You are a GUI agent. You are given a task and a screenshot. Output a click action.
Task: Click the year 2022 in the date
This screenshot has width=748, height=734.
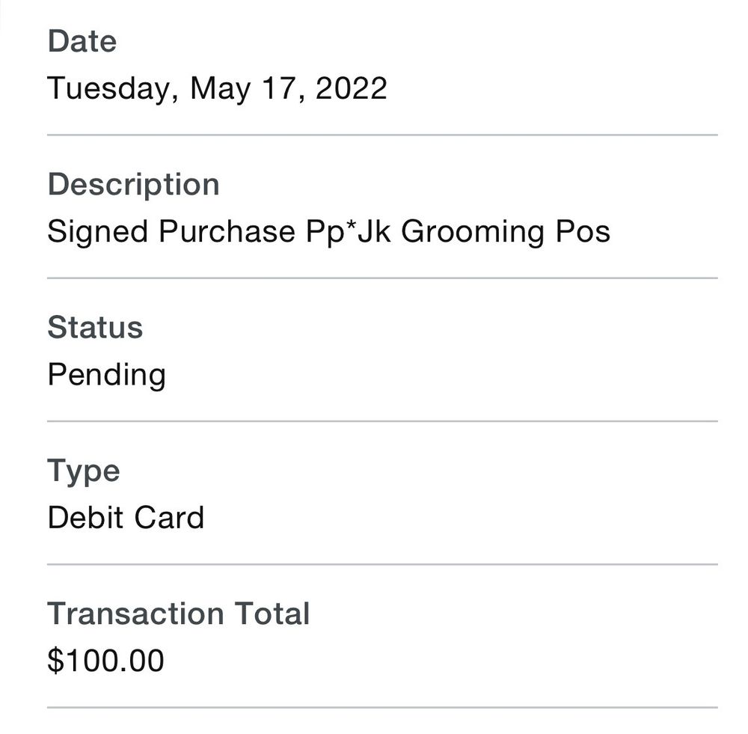pyautogui.click(x=351, y=88)
